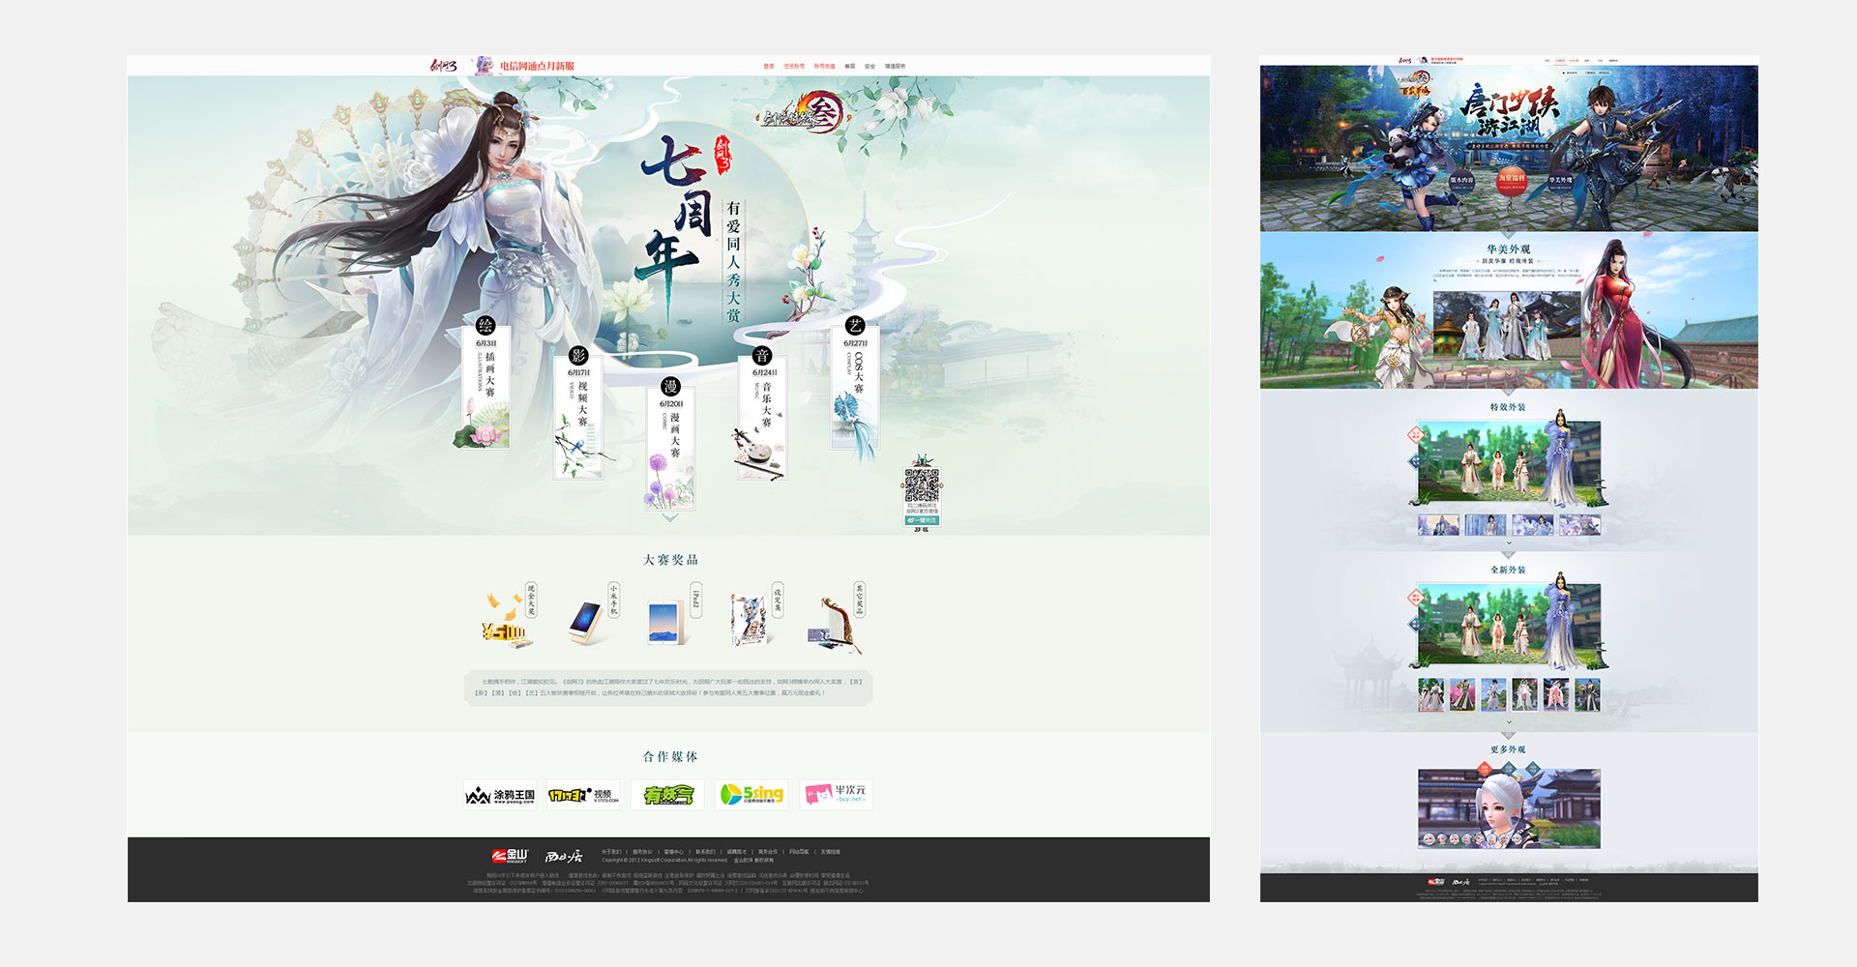Open the 视频大赛 contest card
Screen dimensions: 1857x967
[x=578, y=418]
